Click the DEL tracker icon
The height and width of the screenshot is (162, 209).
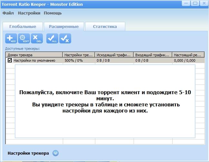point(37,39)
